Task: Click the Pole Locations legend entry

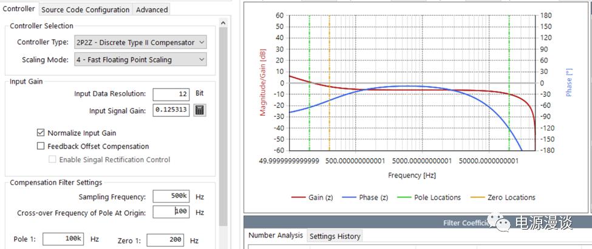Action: click(x=429, y=198)
